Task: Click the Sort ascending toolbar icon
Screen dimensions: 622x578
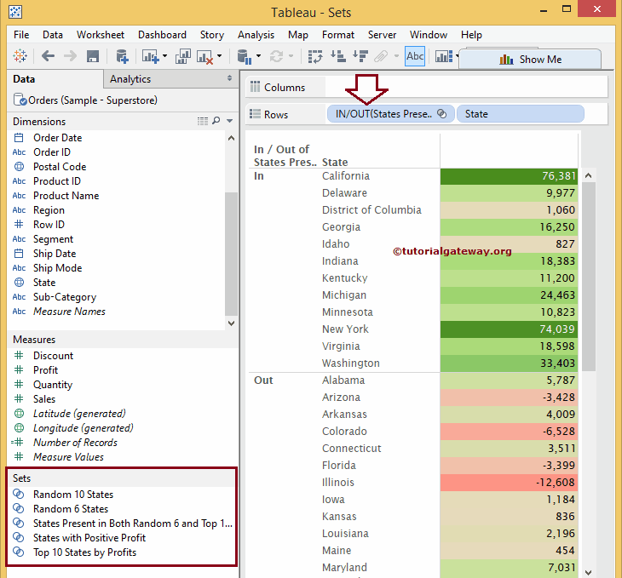Action: 337,56
